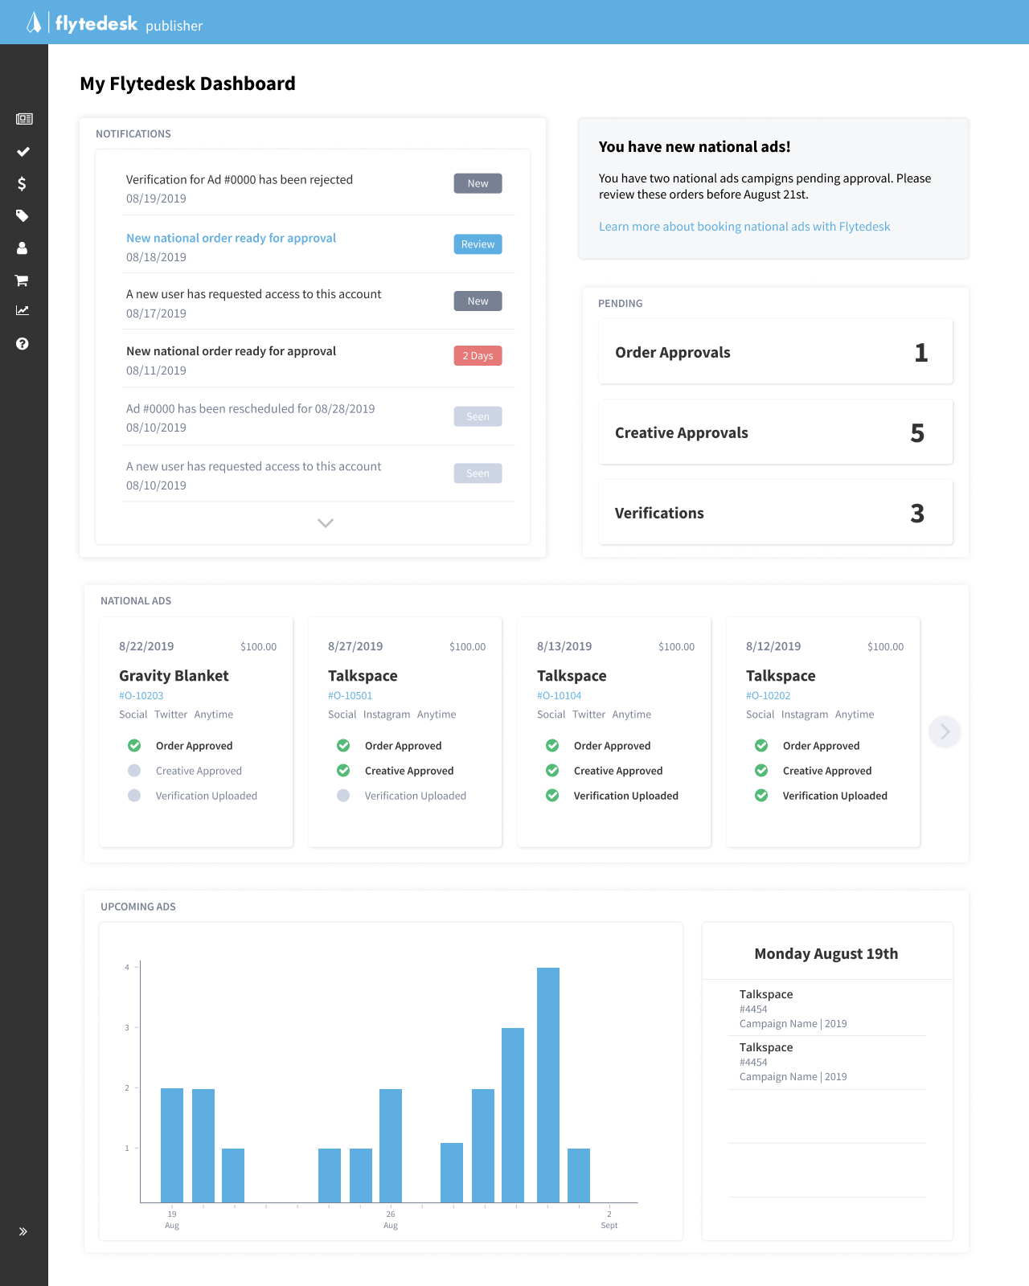Open order link #O-10104

tap(560, 696)
